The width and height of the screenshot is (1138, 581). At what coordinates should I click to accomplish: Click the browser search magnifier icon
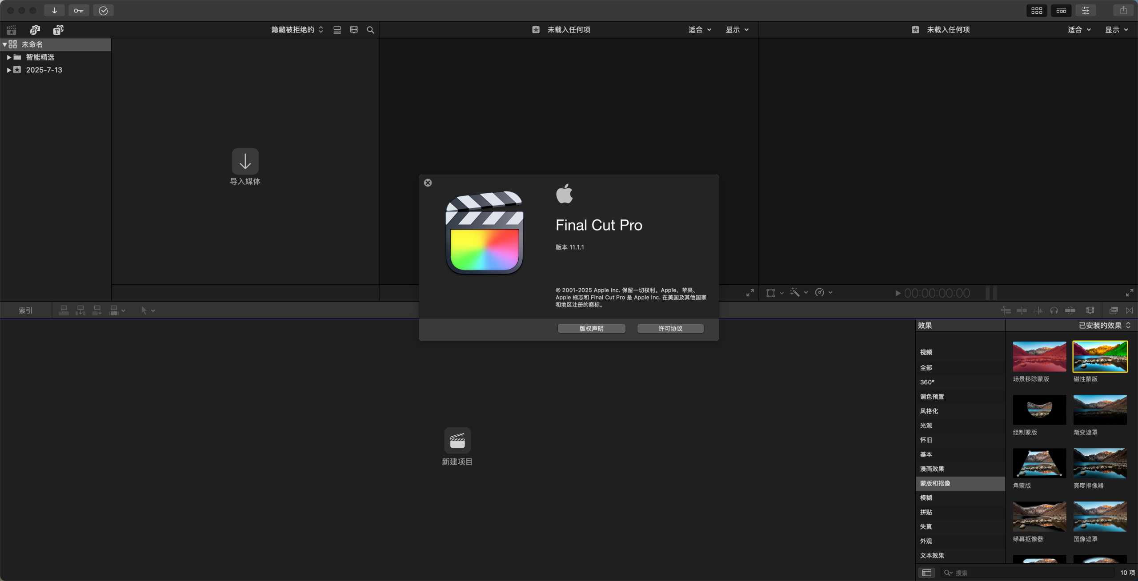pos(370,30)
